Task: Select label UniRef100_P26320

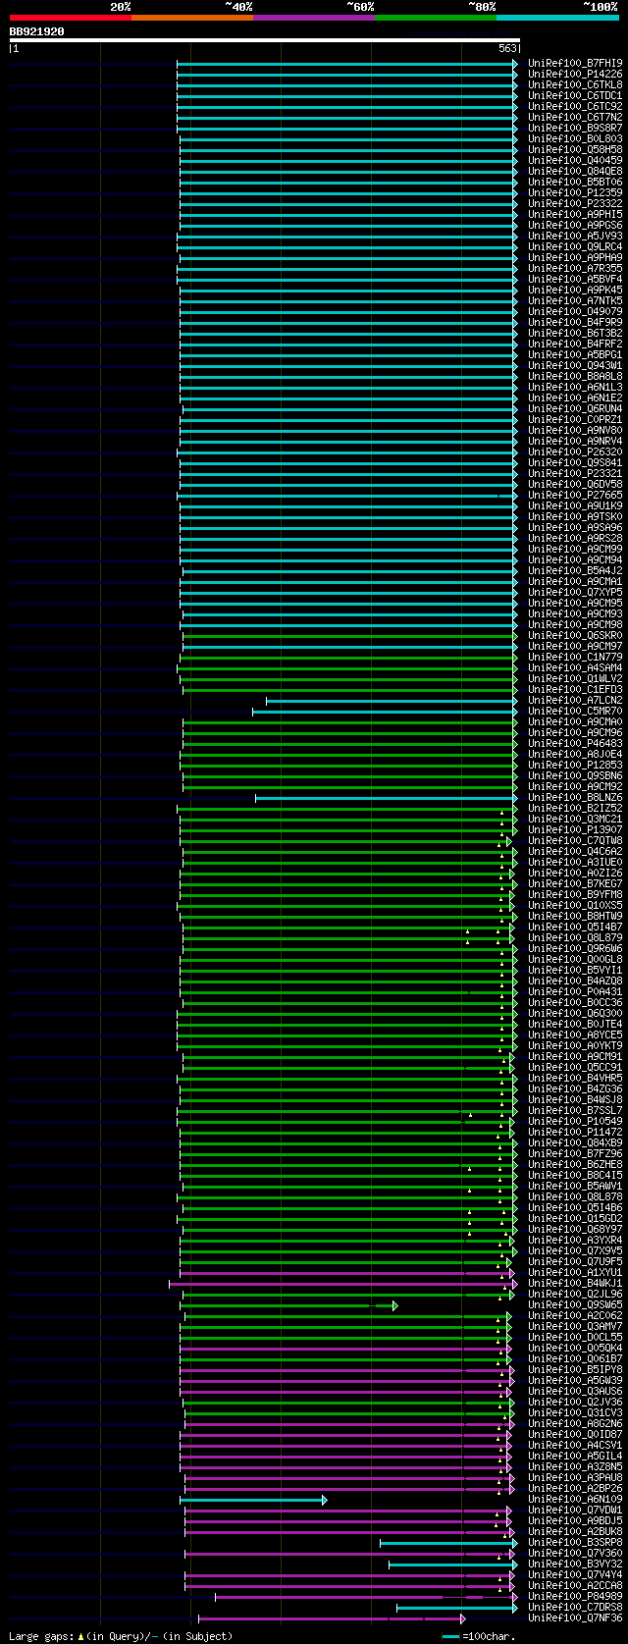Action: [x=575, y=451]
